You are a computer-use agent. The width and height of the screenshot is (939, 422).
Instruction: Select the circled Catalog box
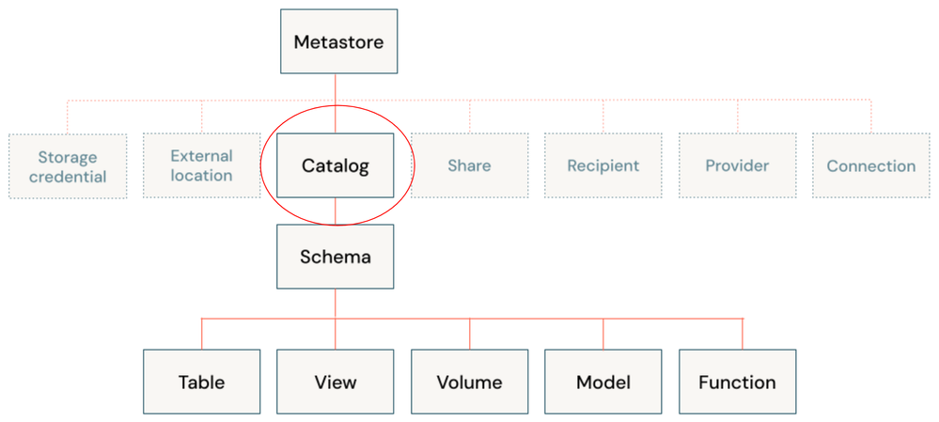(336, 166)
